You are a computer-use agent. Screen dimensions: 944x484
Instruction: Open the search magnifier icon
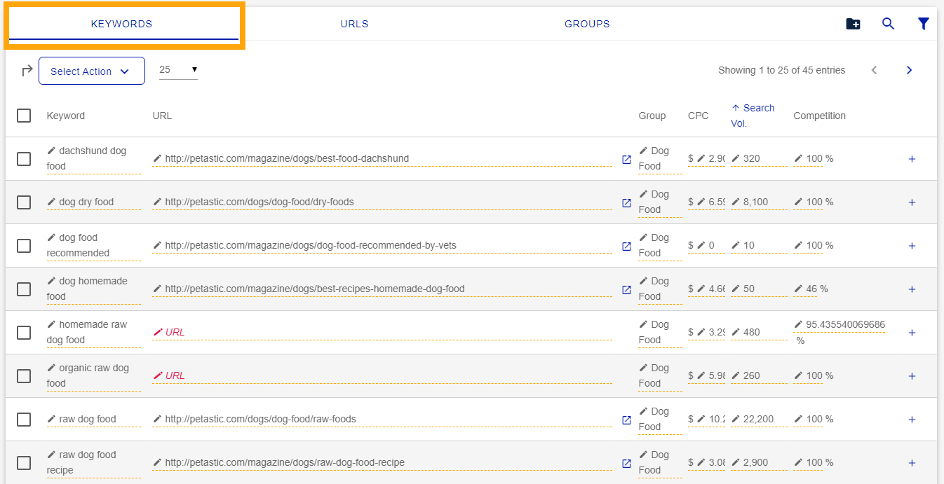tap(888, 24)
